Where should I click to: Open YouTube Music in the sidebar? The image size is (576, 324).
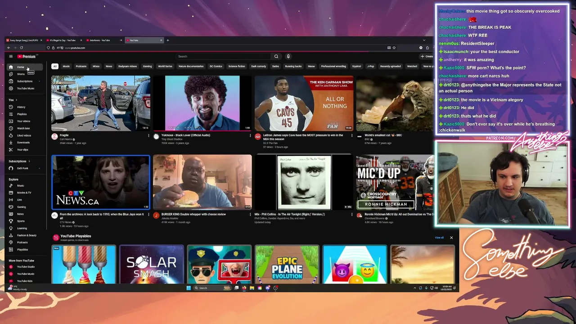tap(25, 89)
